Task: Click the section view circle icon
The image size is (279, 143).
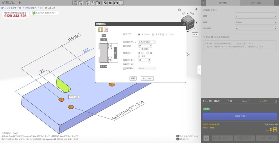Action: (x=105, y=3)
